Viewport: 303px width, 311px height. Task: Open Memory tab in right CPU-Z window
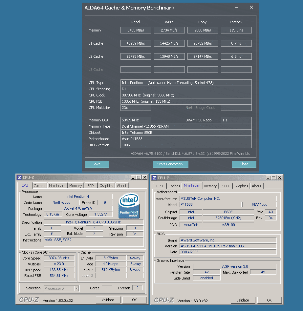click(210, 186)
